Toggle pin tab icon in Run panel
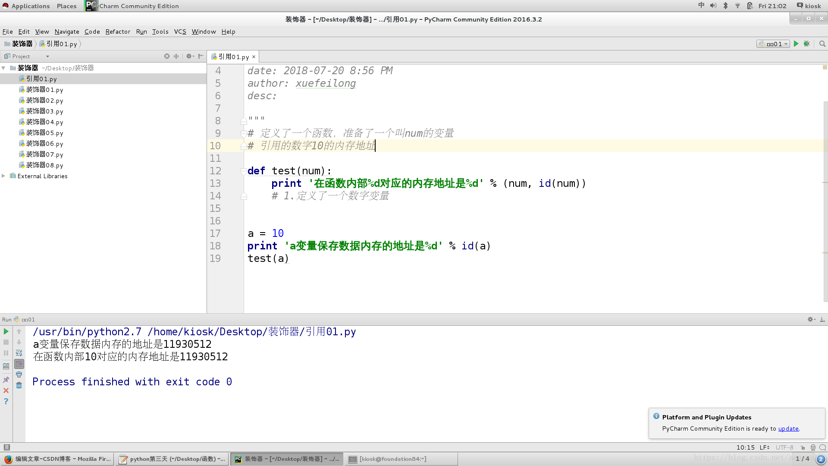 (6, 380)
